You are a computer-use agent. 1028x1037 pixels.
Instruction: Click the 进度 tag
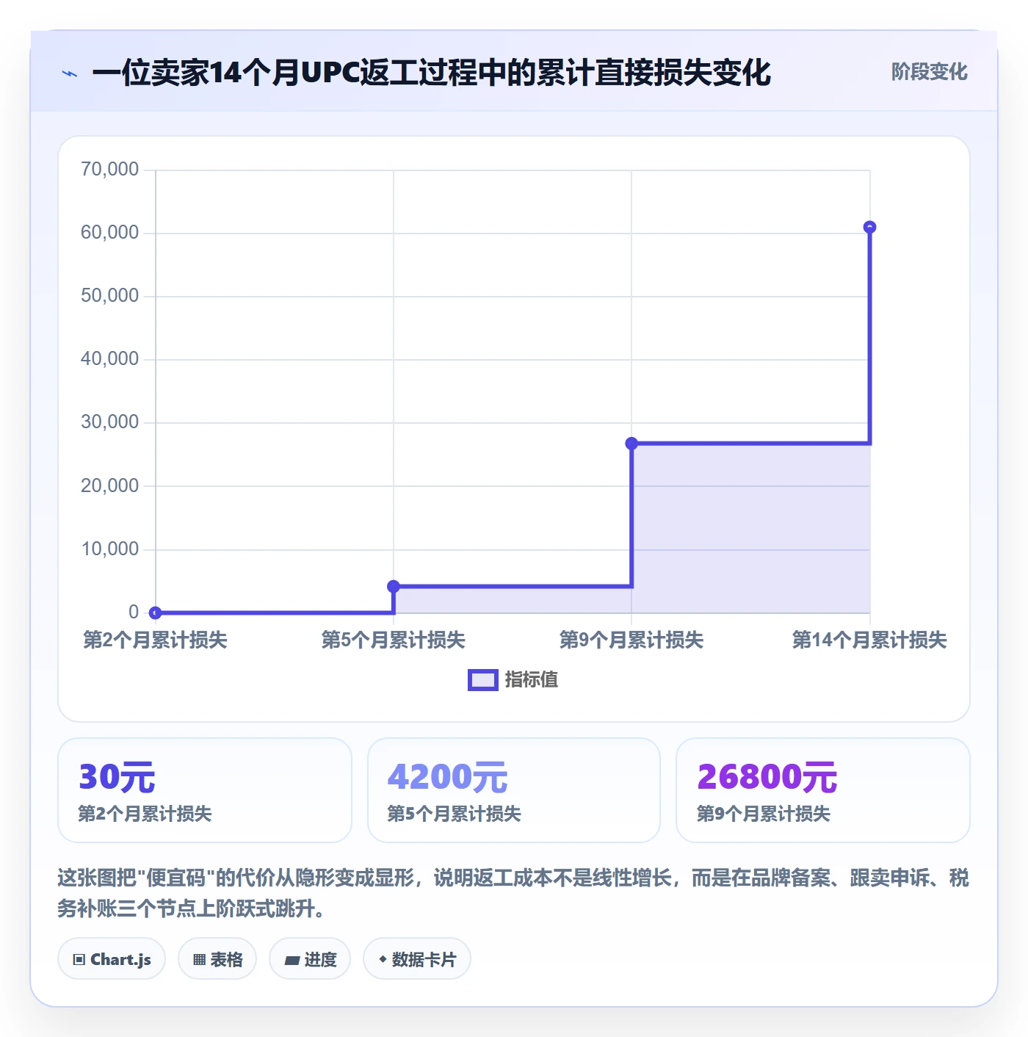(310, 959)
